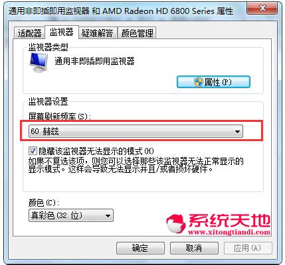Click the 如果不复选该项 warning description text
Screen dimensions: 285x265
pyautogui.click(x=136, y=165)
